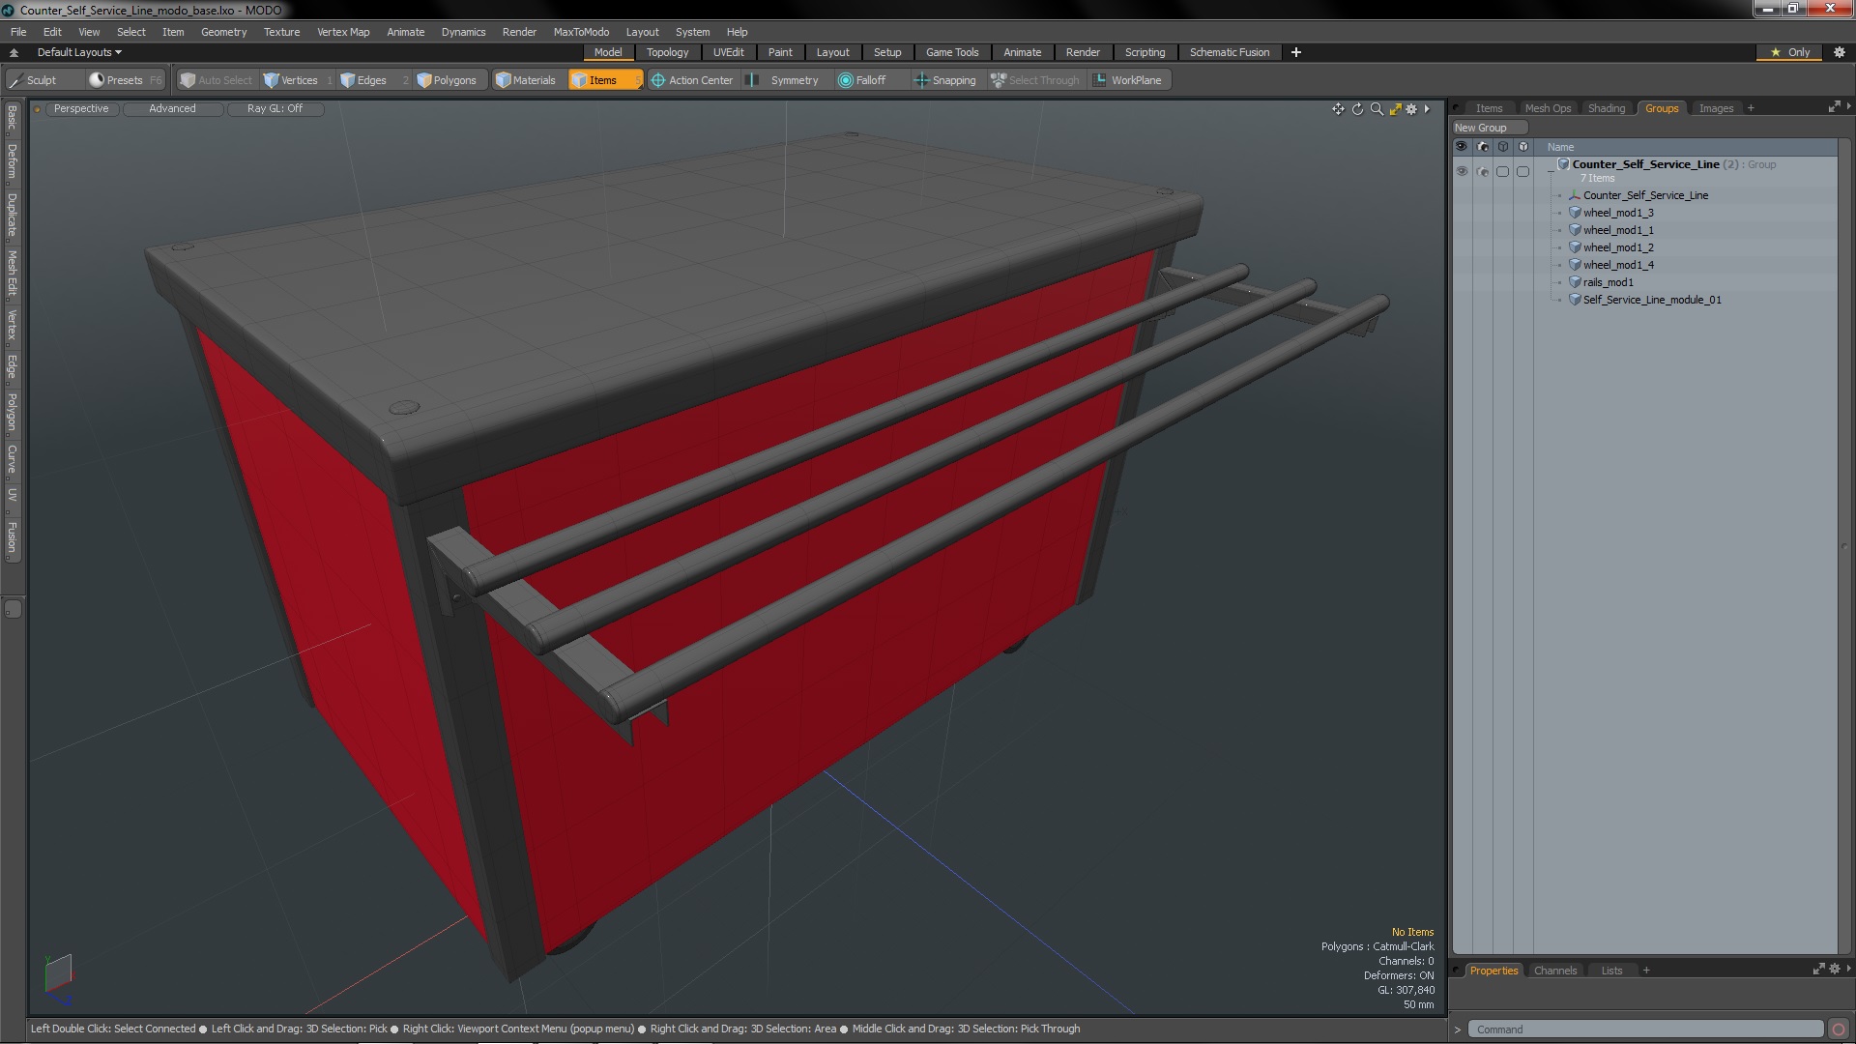Switch to the Channels tab

tap(1554, 971)
